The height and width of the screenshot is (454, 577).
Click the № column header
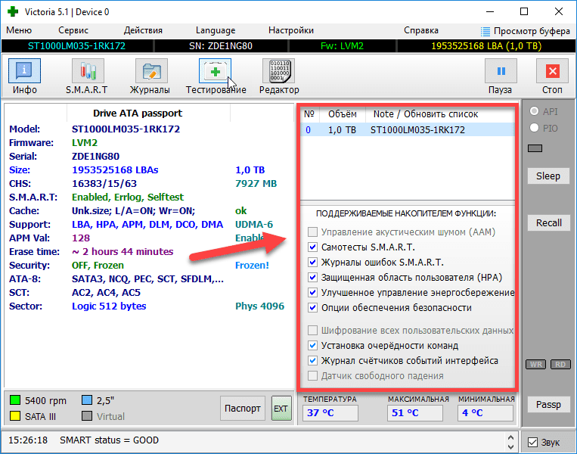309,114
